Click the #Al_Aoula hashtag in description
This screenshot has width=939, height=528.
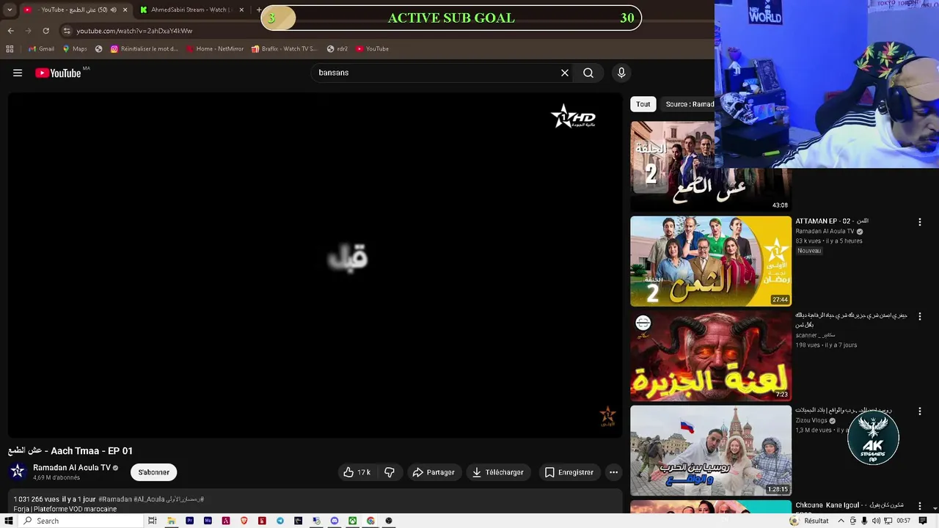point(149,499)
